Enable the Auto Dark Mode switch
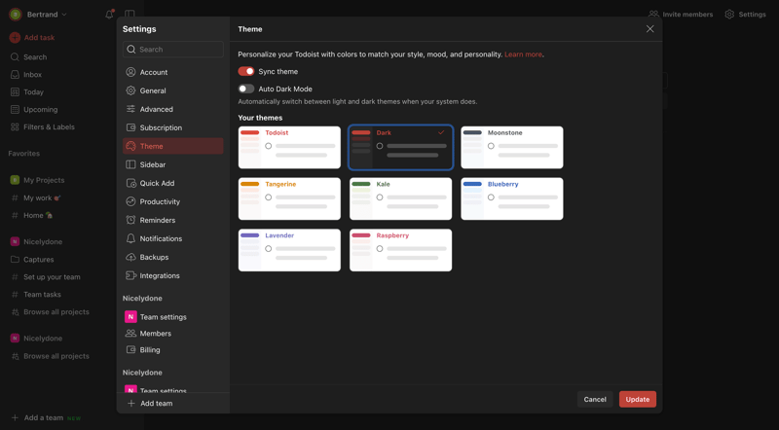779x430 pixels. pyautogui.click(x=246, y=89)
